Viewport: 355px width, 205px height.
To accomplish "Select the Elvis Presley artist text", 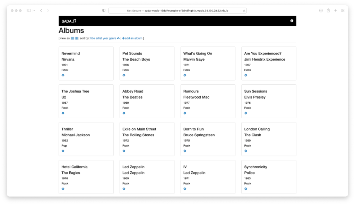I will [255, 97].
